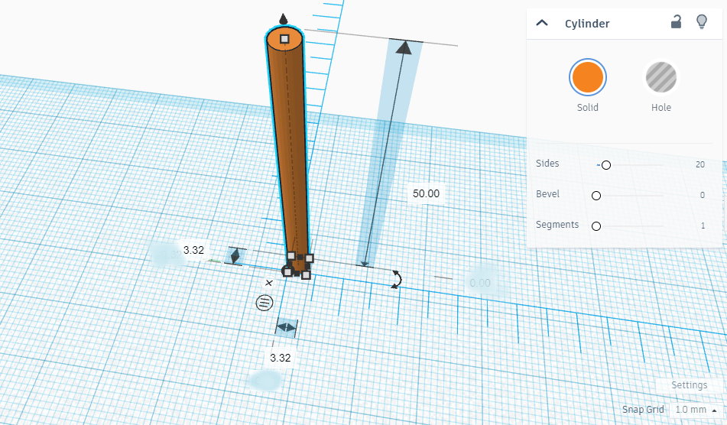The height and width of the screenshot is (425, 727).
Task: Click the bottom 3.32 dimension box
Action: 281,358
